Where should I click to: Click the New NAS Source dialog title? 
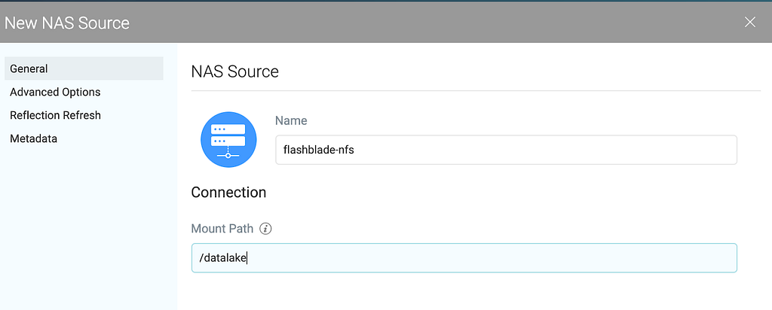(x=67, y=23)
